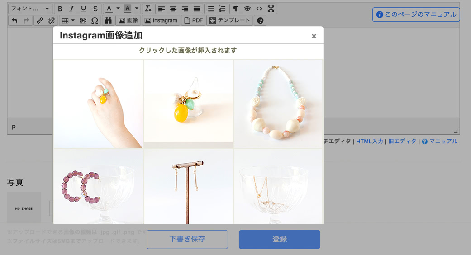
Task: Insert the gold chain in glass photo
Action: tap(278, 186)
